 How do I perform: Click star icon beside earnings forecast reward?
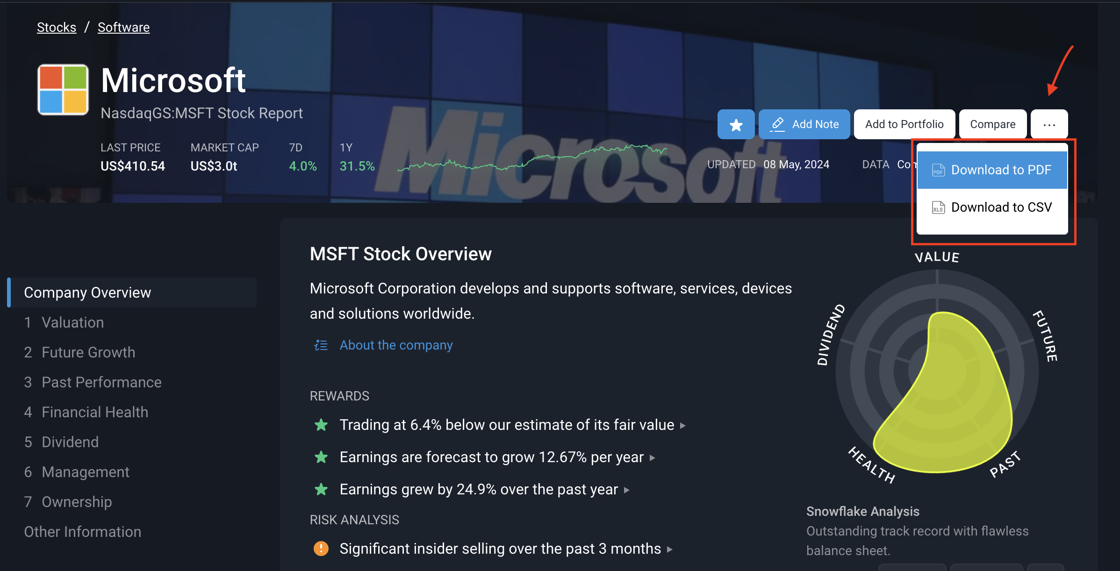pyautogui.click(x=321, y=457)
